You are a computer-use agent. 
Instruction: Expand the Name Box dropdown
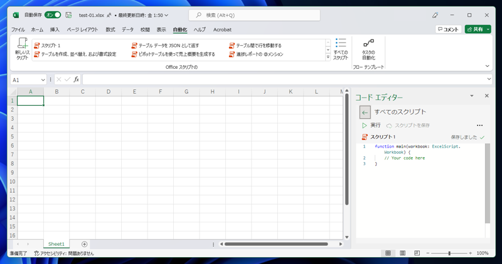[x=43, y=80]
